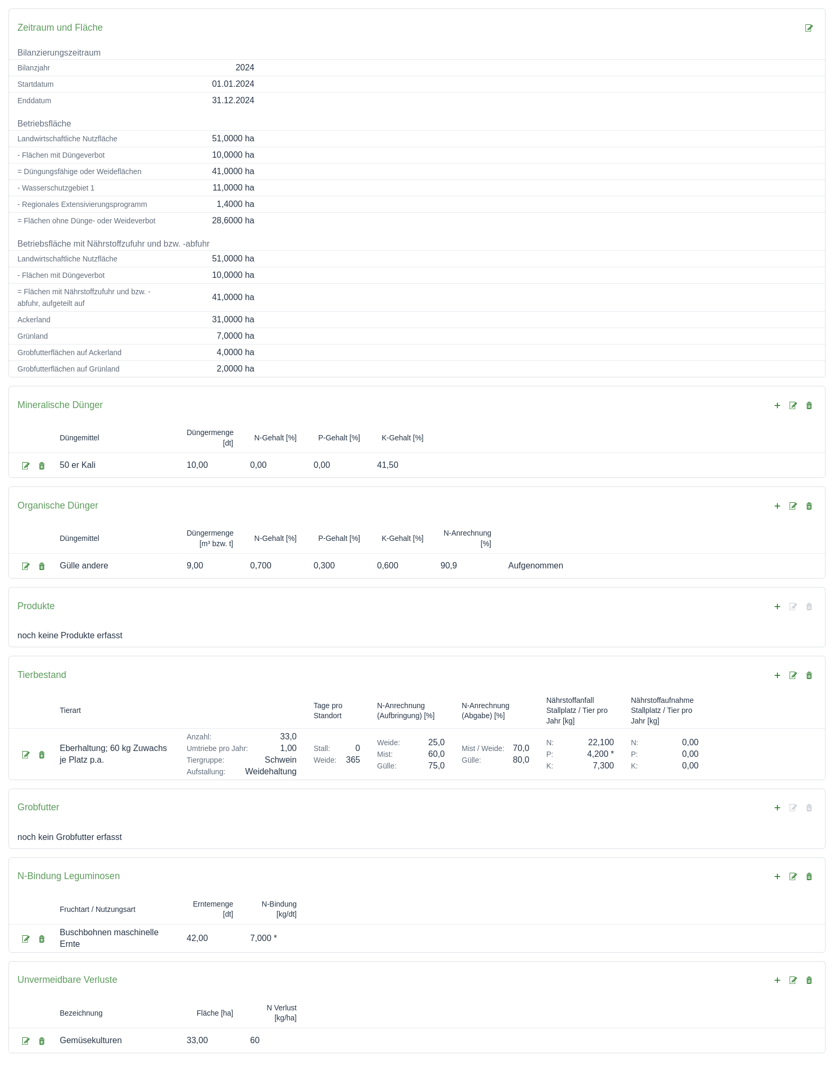Screen dimensions: 834x1067
Task: Click the Grünland value 7,0000 ha
Action: click(x=235, y=336)
